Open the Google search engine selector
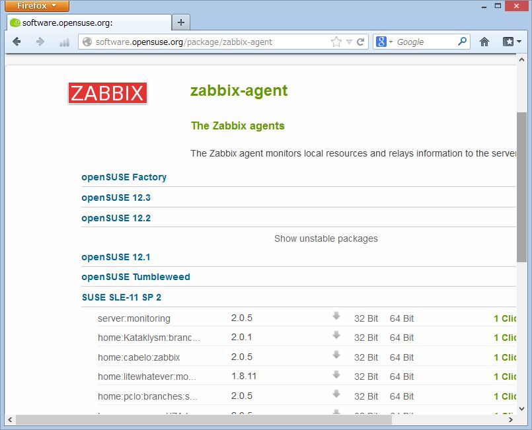 point(384,42)
